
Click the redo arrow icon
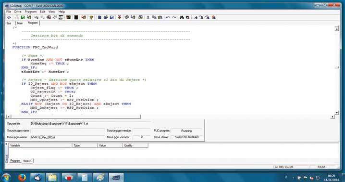(x=174, y=17)
